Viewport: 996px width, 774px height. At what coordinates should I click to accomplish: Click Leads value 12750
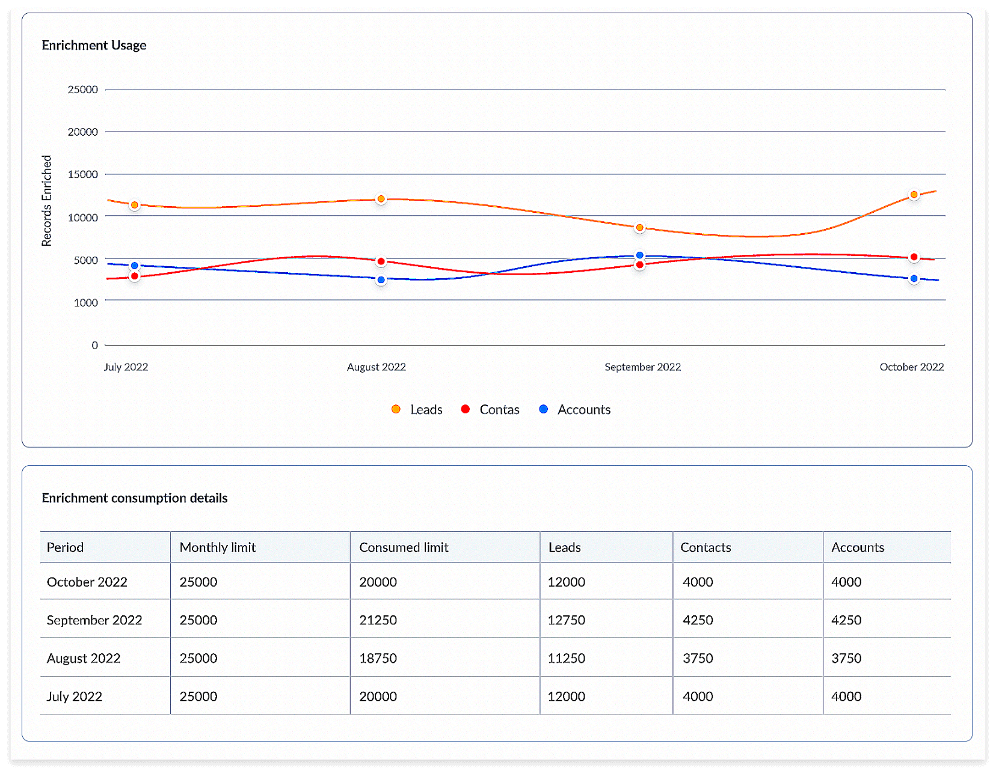[x=567, y=620]
